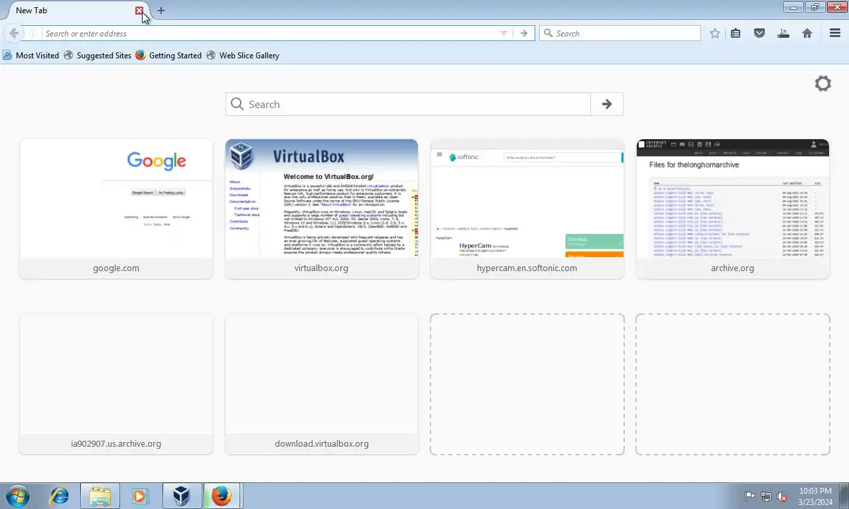Viewport: 849px width, 509px height.
Task: Switch to VirtualBox in the taskbar
Action: (181, 496)
